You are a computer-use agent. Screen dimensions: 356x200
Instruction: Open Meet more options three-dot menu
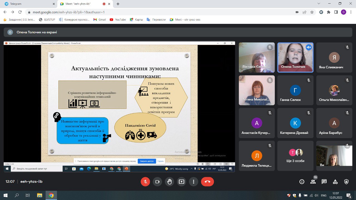point(193,182)
